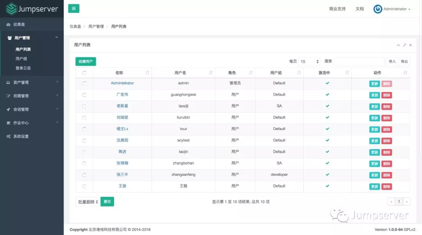Select the checkbox on Administrator's row
Viewport: 422px width, 235px height.
click(84, 84)
